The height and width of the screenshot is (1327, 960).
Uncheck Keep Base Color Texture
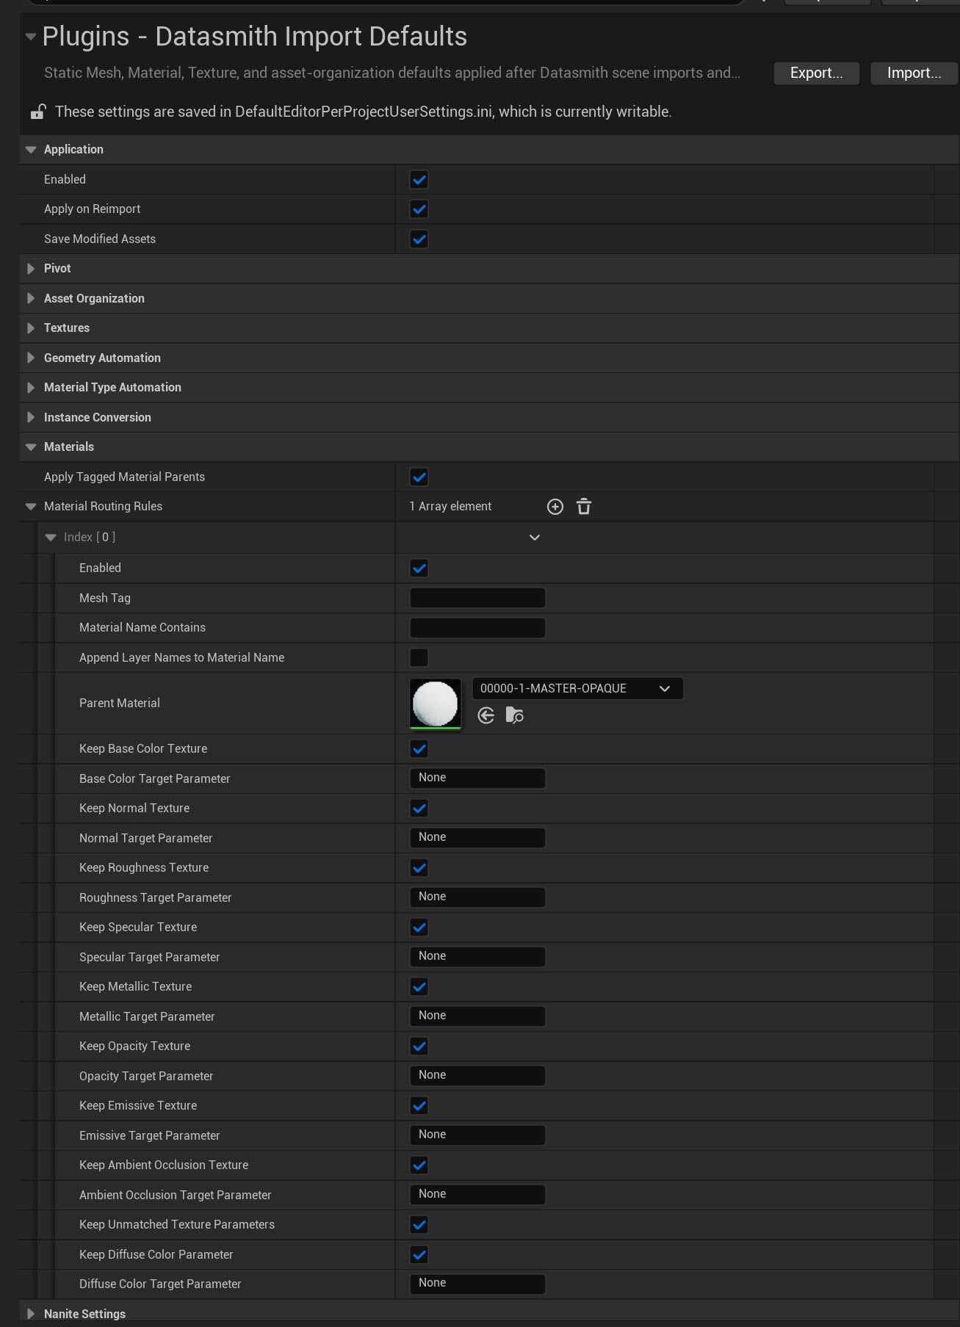click(x=419, y=749)
